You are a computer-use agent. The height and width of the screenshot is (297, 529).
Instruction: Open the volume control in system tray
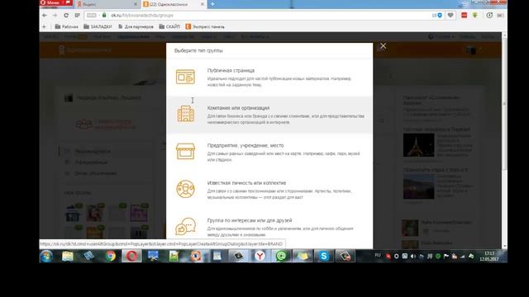pos(413,257)
